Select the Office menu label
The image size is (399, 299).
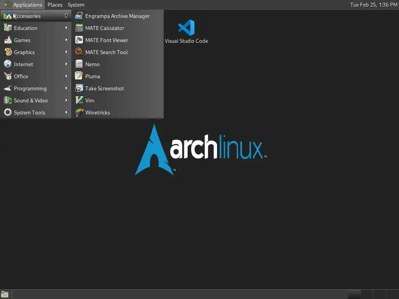[x=21, y=76]
